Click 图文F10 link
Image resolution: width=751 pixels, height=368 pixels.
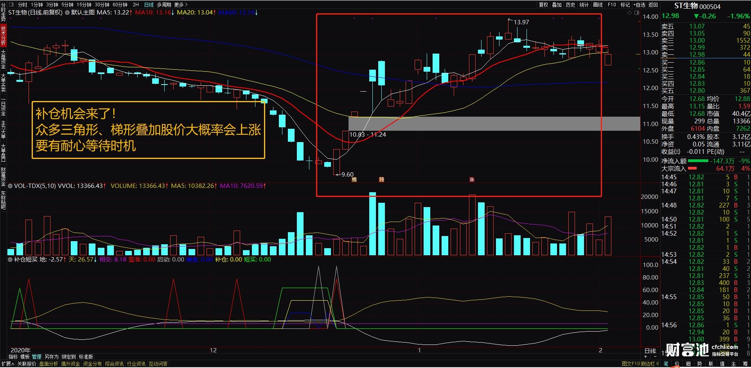[x=631, y=364]
